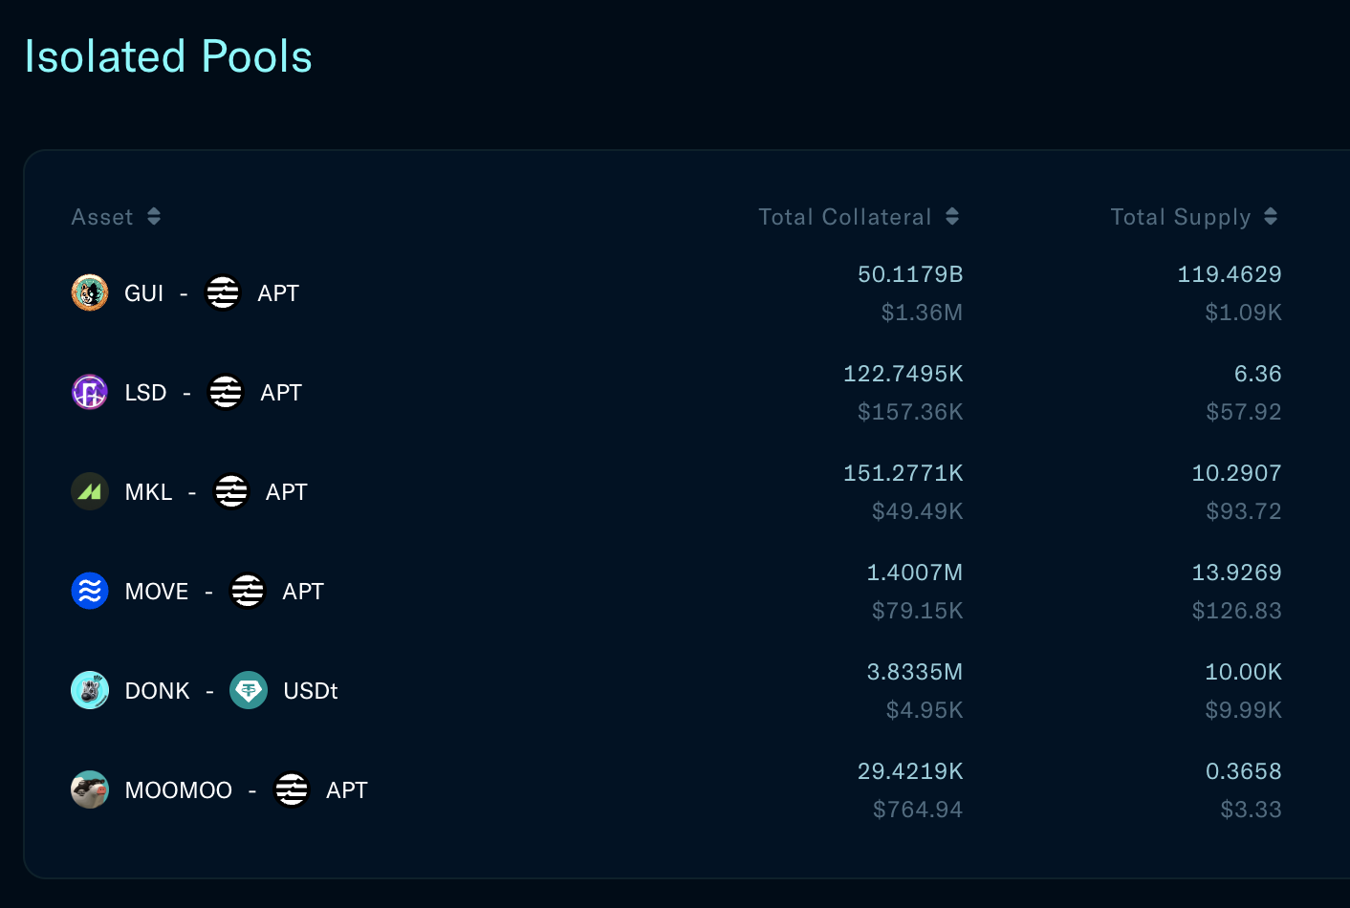Click the DONK token icon
This screenshot has width=1350, height=908.
click(90, 690)
